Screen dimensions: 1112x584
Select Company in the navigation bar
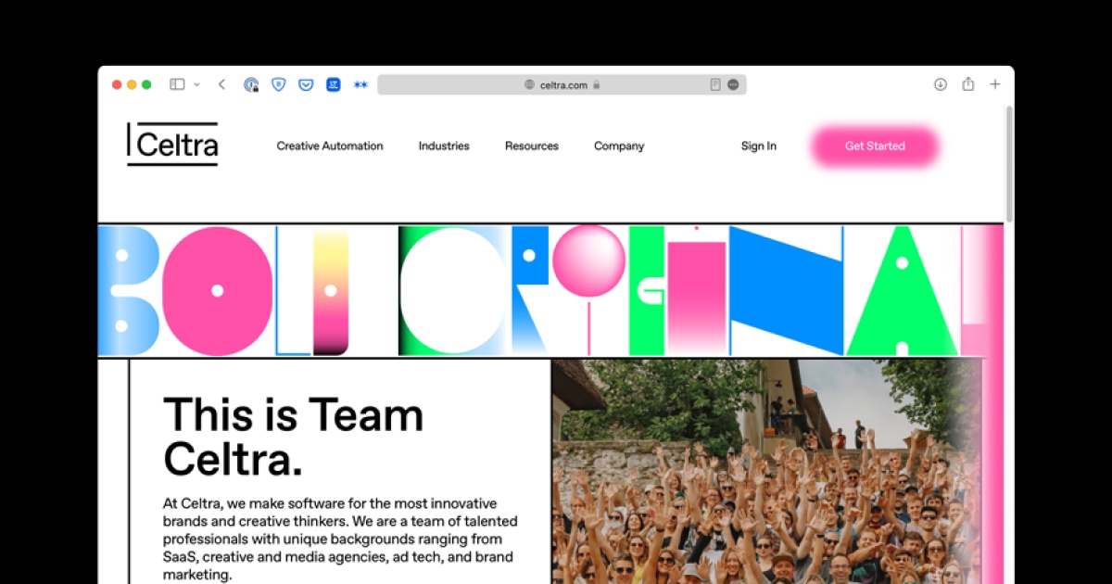618,146
